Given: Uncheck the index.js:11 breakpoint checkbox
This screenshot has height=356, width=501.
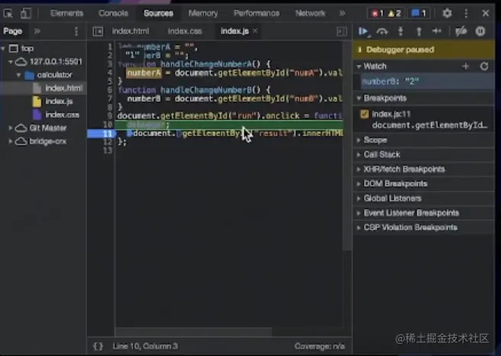Looking at the screenshot, I should click(364, 114).
